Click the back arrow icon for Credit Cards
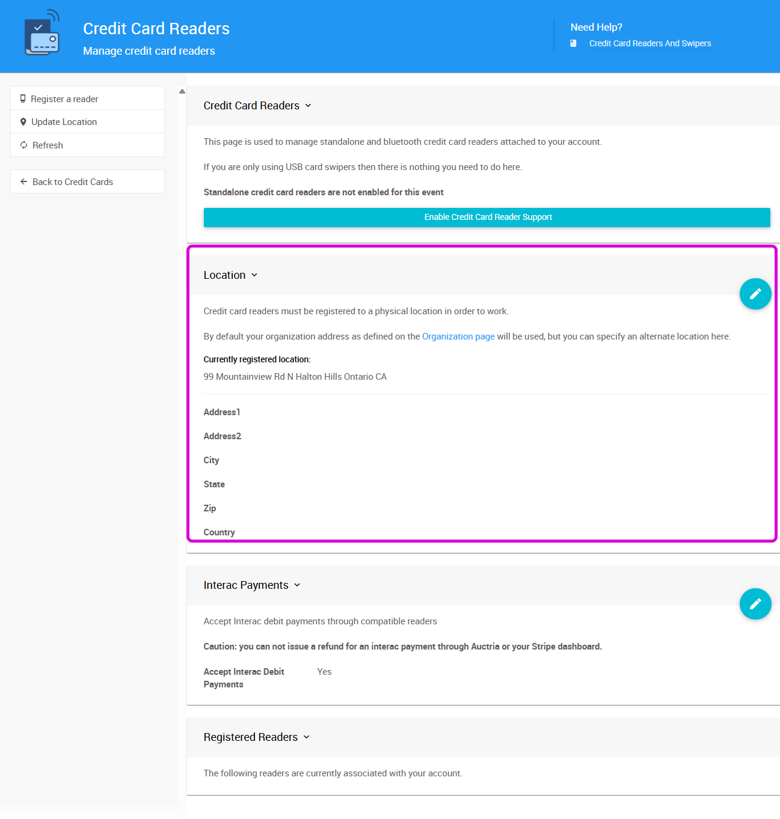The width and height of the screenshot is (780, 819). [x=24, y=181]
